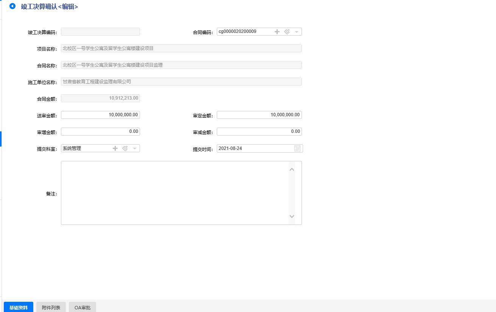Click the plus icon in 合同编码 field

pos(277,32)
